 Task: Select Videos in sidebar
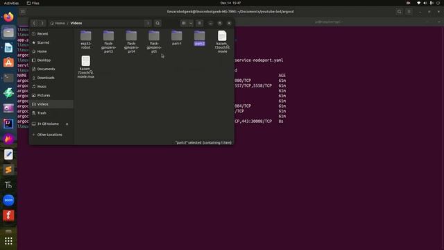pos(51,104)
